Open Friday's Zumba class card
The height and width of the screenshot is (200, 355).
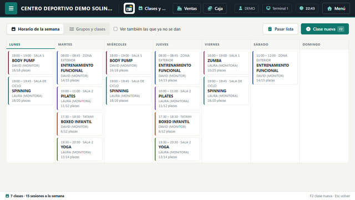point(226,63)
